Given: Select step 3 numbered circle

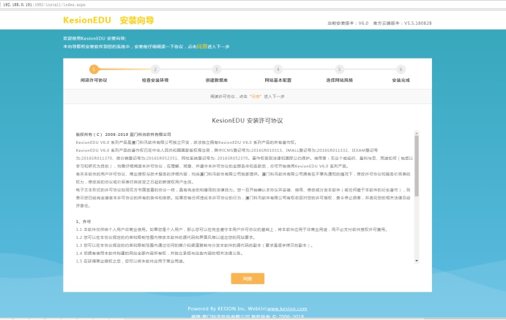Looking at the screenshot, I should pos(217,69).
